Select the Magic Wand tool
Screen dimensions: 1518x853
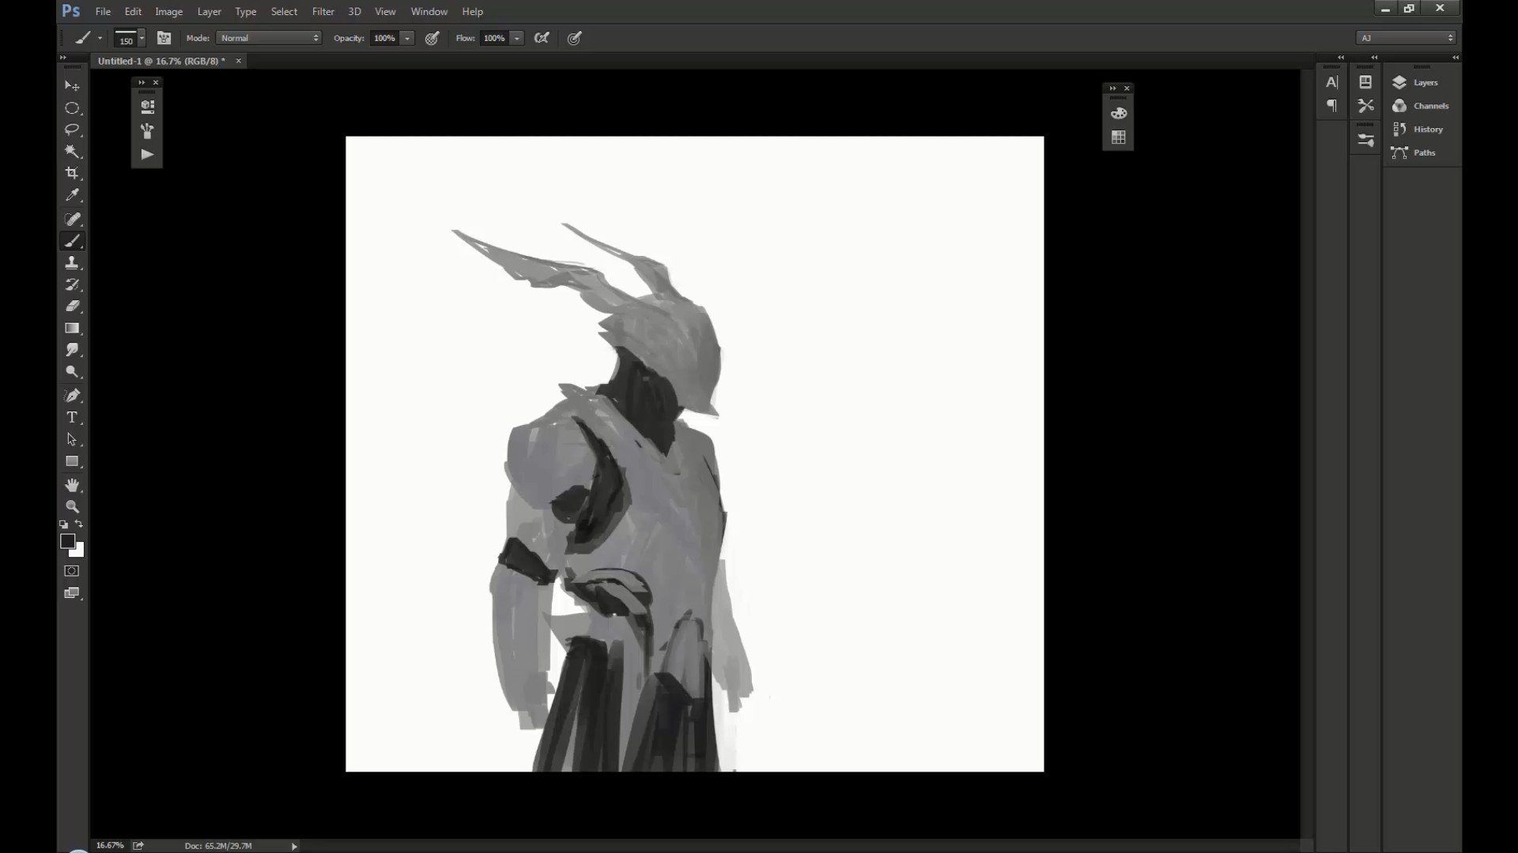tap(72, 151)
